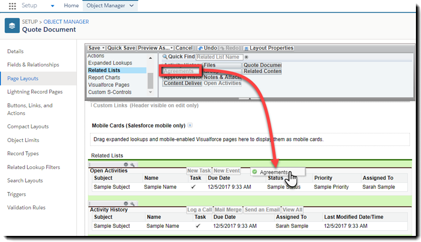The image size is (421, 242).
Task: Select the Agreements palette item
Action: pos(182,71)
